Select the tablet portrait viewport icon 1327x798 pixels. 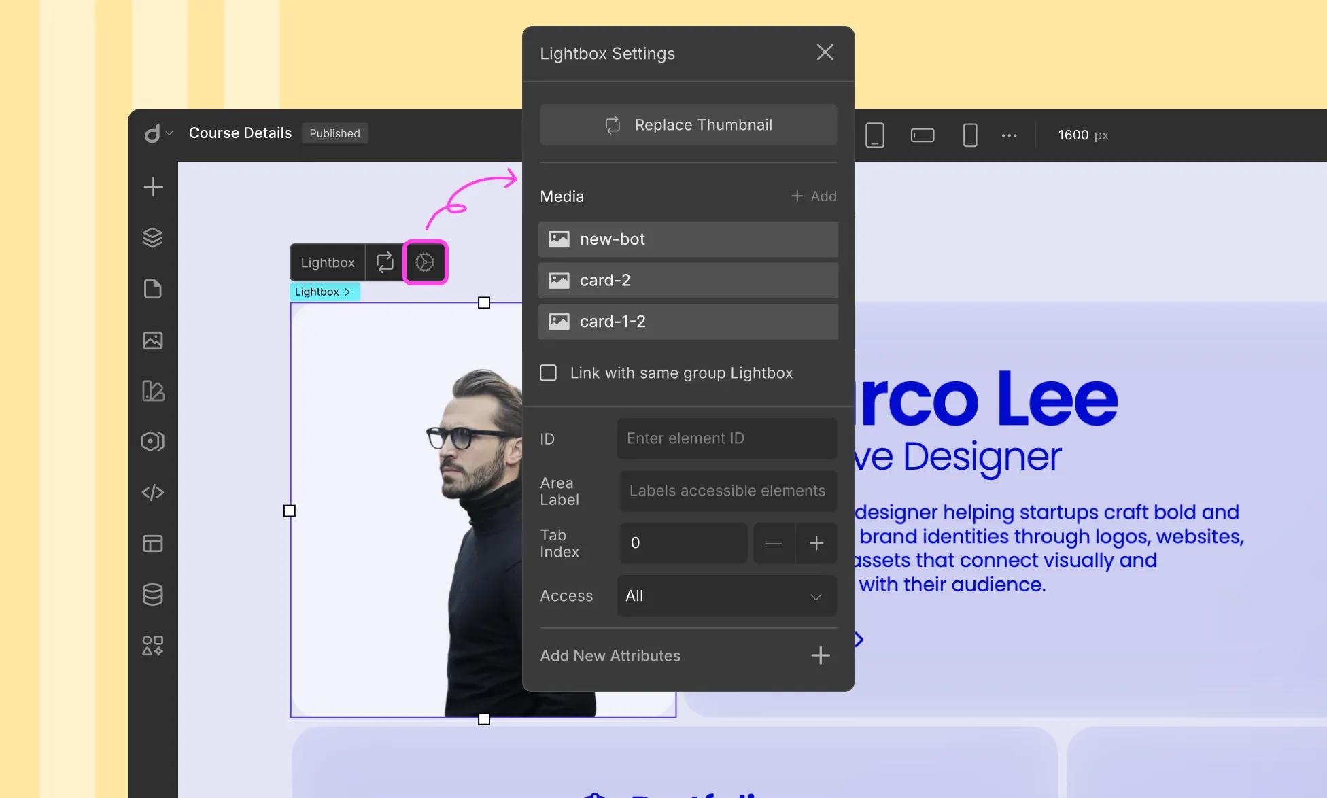875,135
